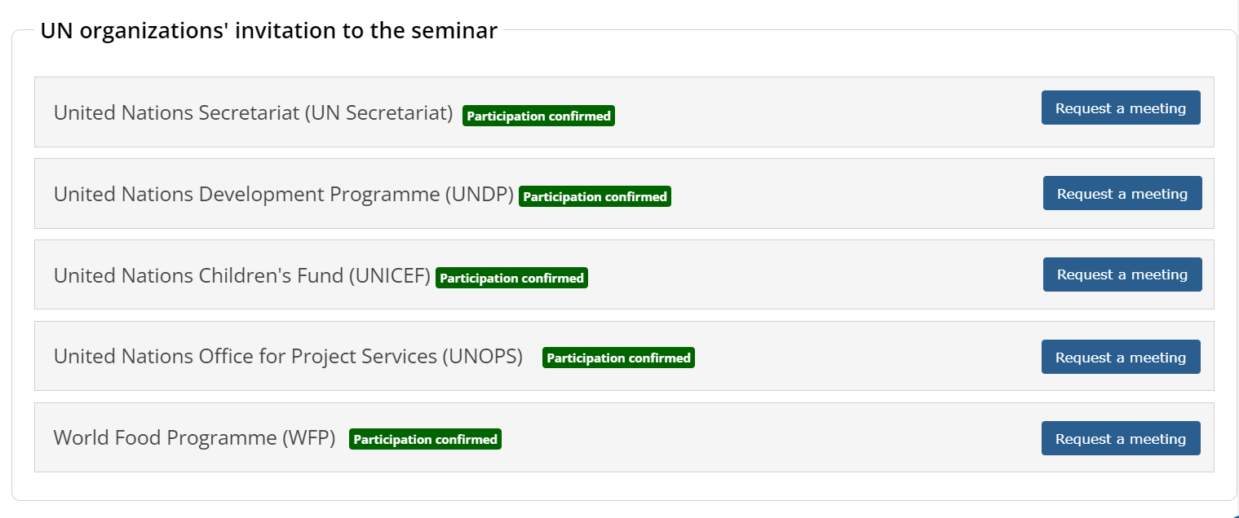Select United Nations Development Programme title
This screenshot has height=518, width=1239.
pos(284,194)
